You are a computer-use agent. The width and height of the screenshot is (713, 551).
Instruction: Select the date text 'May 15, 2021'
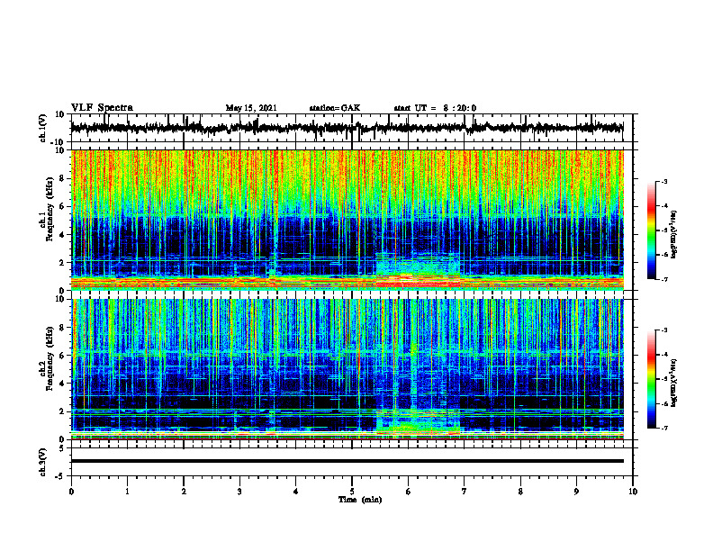click(x=251, y=108)
